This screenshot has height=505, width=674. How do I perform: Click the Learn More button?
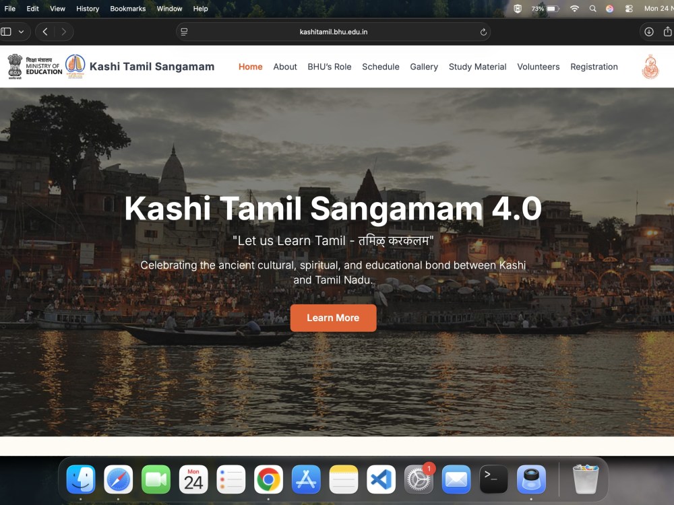pos(333,318)
